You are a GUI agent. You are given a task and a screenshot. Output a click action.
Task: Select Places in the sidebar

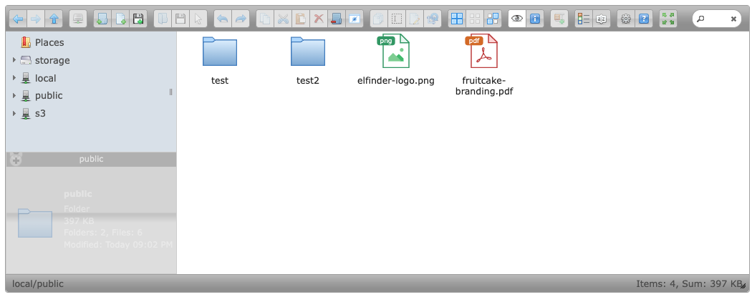[49, 42]
